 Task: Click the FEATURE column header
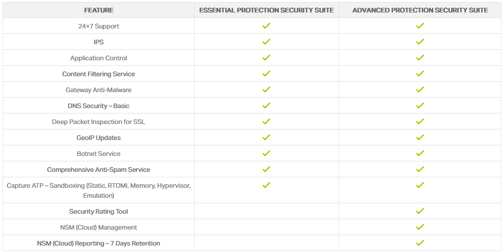pos(99,10)
